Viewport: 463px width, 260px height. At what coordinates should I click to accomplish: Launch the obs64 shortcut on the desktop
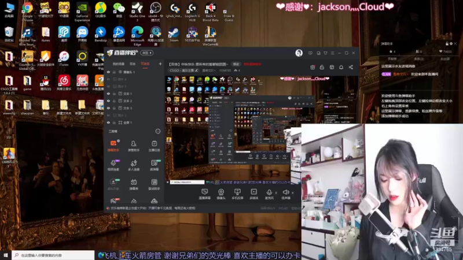click(155, 12)
